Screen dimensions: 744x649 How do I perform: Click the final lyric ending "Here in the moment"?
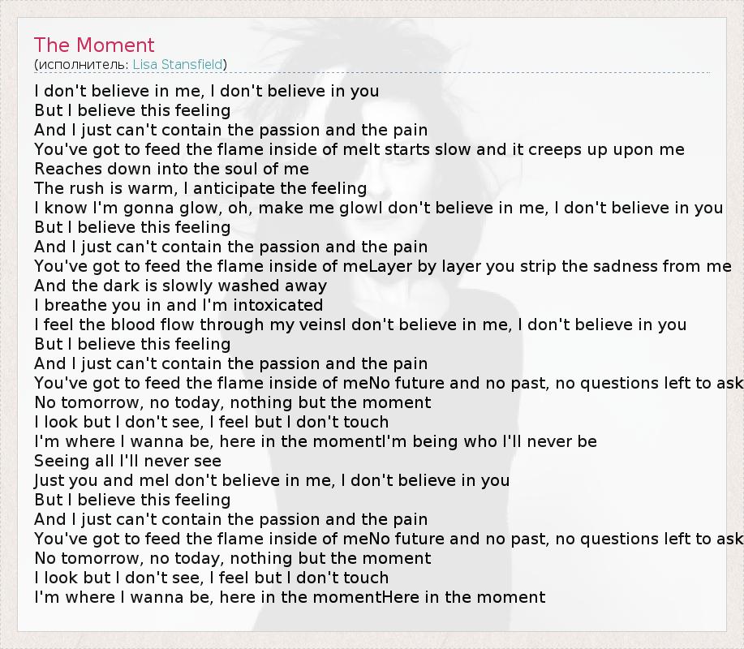click(290, 597)
